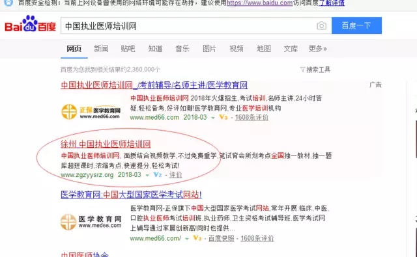Open the 徐州_中国执业医师培训网 result link
Image resolution: width=417 pixels, height=257 pixels.
106,144
